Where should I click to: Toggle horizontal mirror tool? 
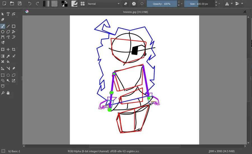pyautogui.click(x=227, y=4)
